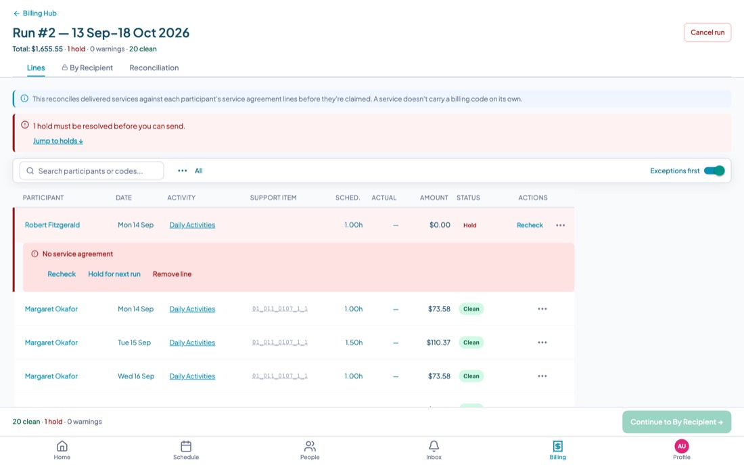
Task: Open Daily Activities for Mon 14 Sep Okafor
Action: click(192, 309)
